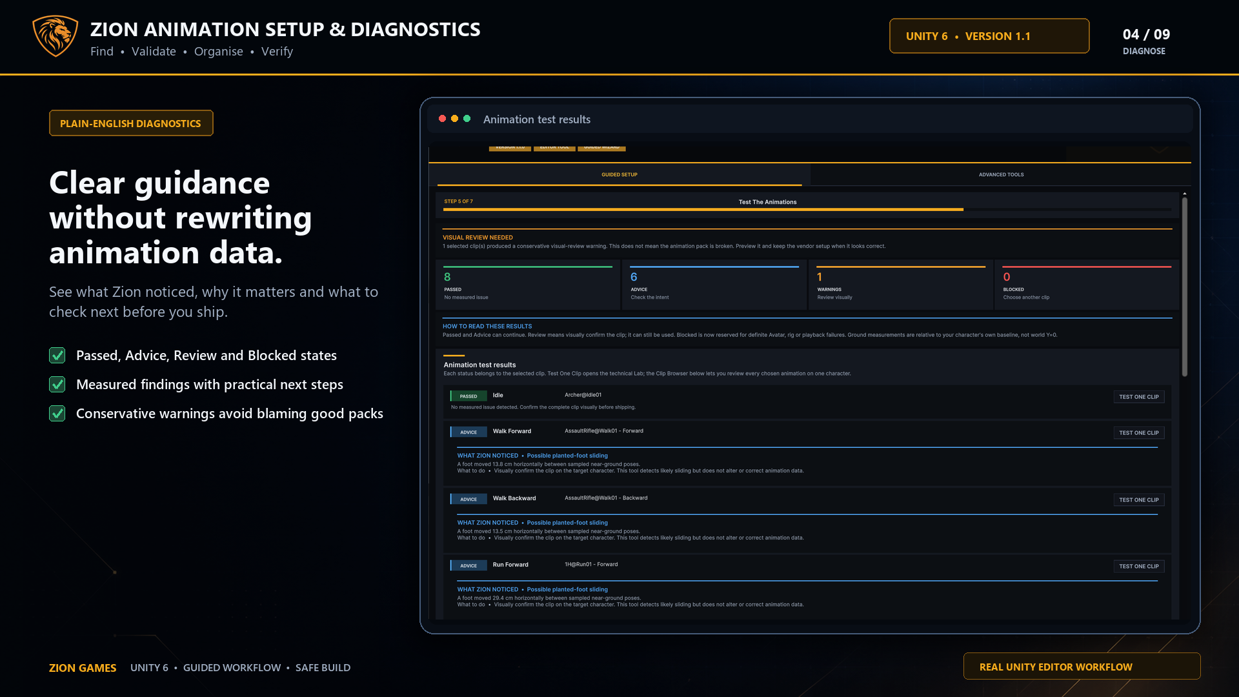Click the Animation test results window title

click(537, 119)
